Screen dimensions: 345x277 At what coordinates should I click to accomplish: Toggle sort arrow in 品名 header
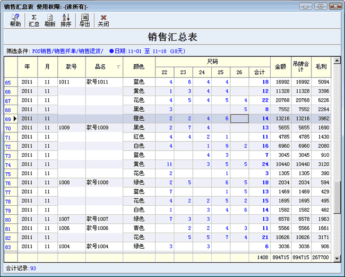pyautogui.click(x=119, y=67)
